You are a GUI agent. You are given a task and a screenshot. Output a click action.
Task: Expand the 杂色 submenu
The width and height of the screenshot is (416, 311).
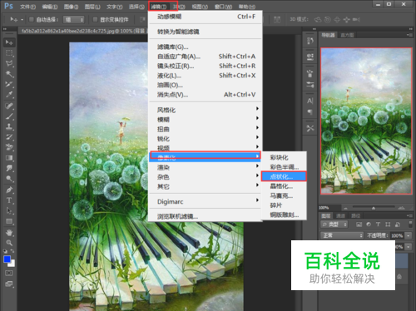tap(206, 177)
